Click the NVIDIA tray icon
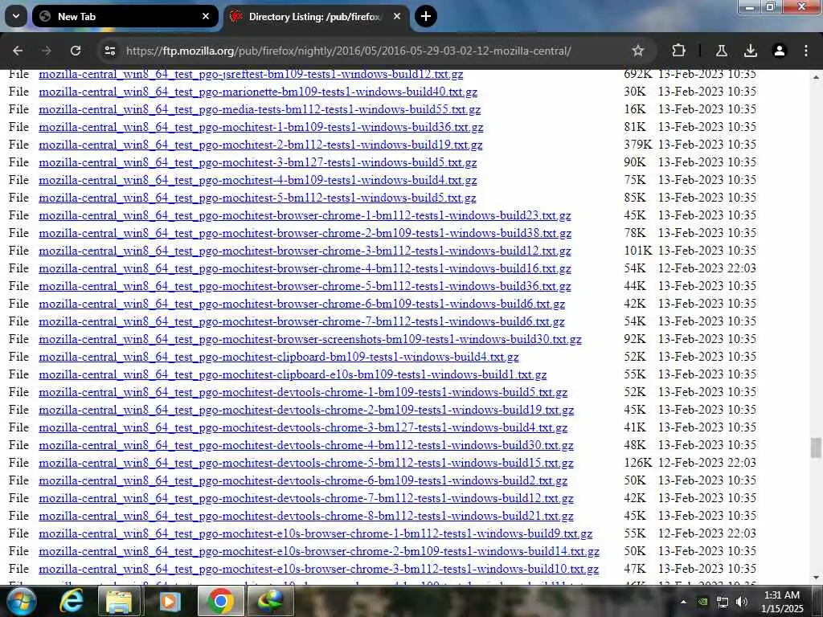The image size is (823, 617). (x=702, y=602)
